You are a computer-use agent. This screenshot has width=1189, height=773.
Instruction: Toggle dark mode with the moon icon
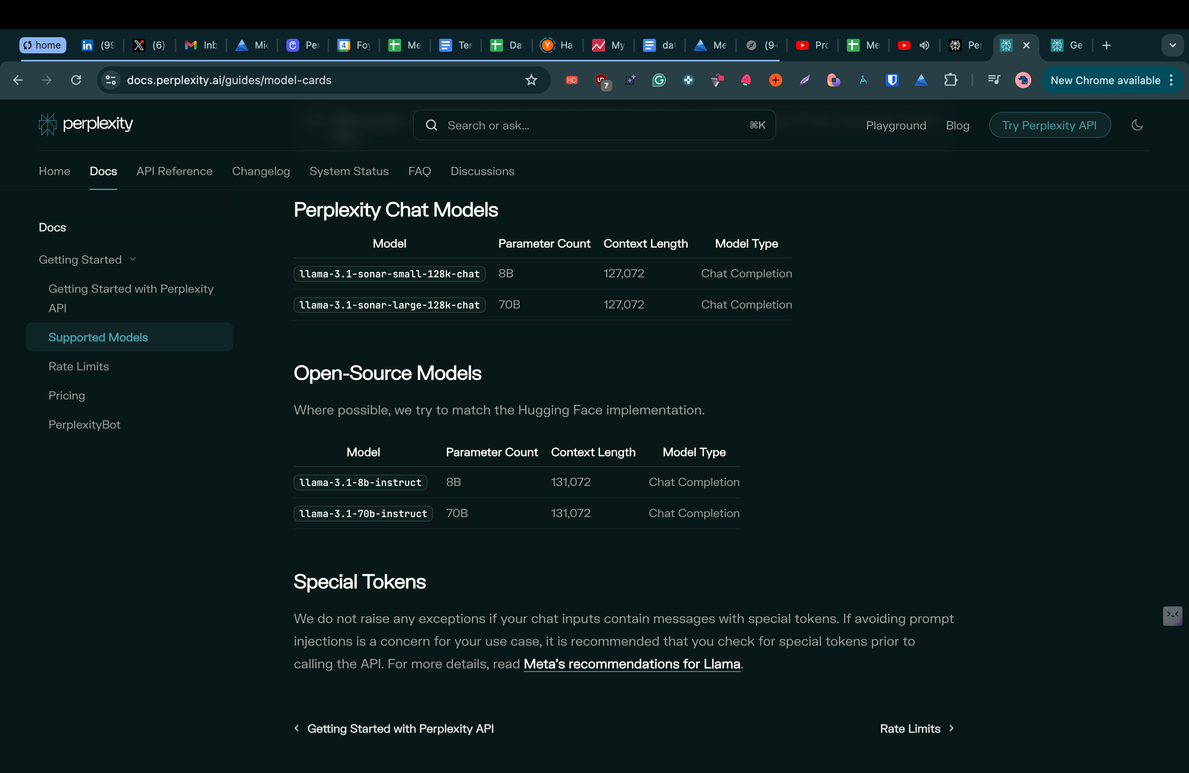1138,125
